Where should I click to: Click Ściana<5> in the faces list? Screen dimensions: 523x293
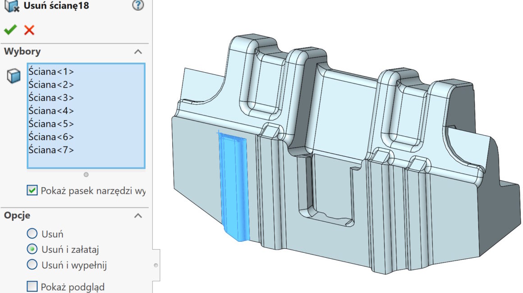pyautogui.click(x=51, y=124)
